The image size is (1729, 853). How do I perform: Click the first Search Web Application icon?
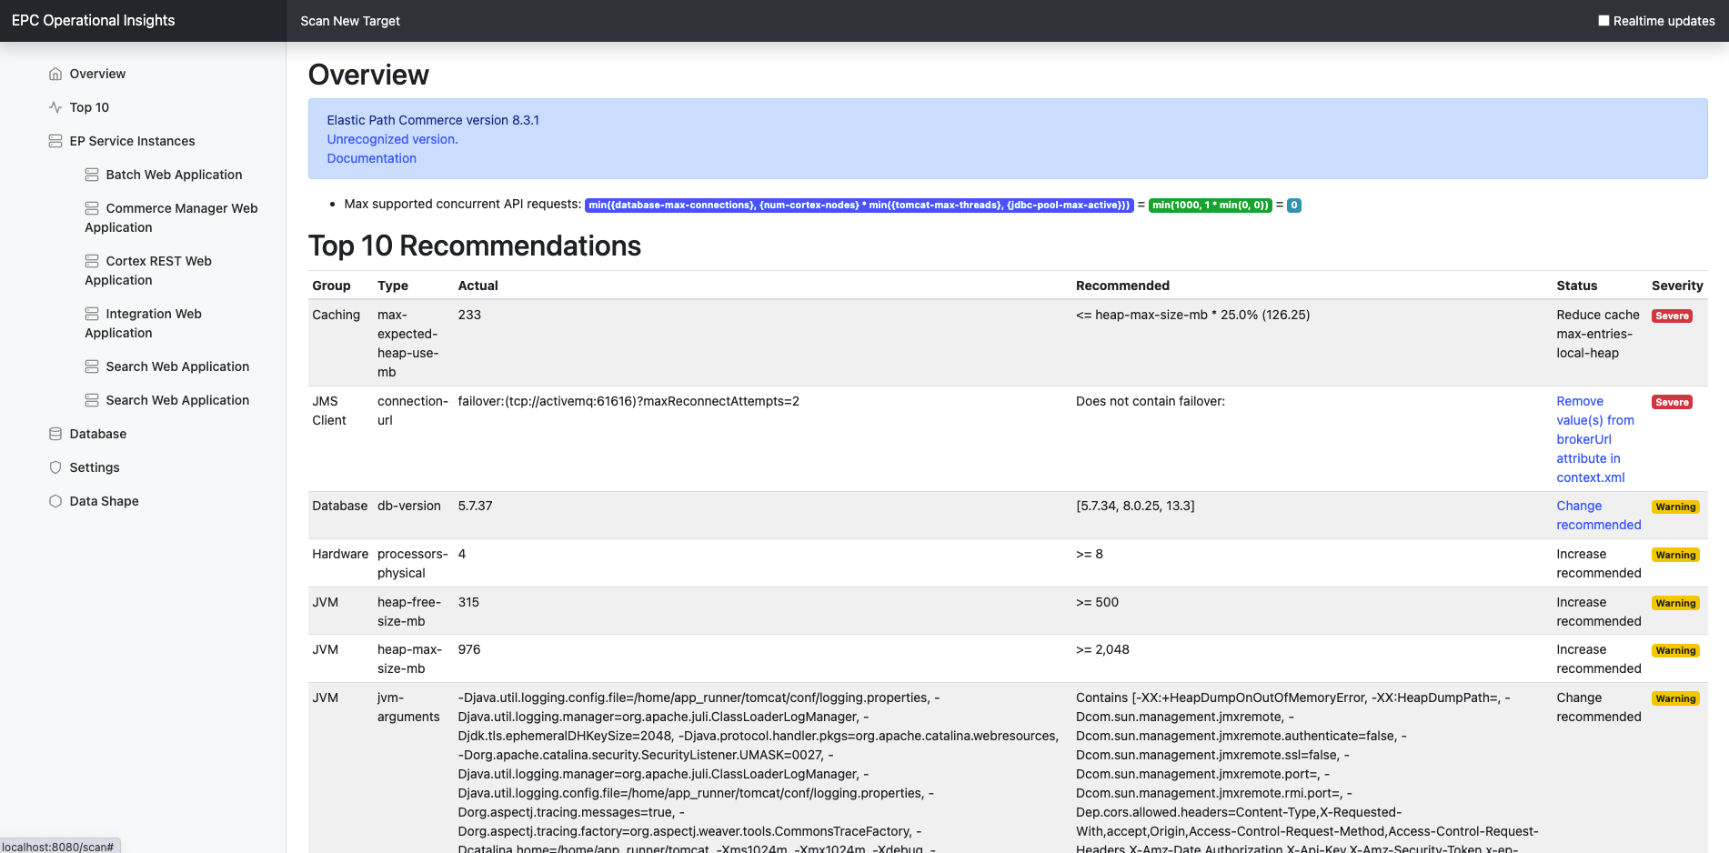tap(92, 366)
